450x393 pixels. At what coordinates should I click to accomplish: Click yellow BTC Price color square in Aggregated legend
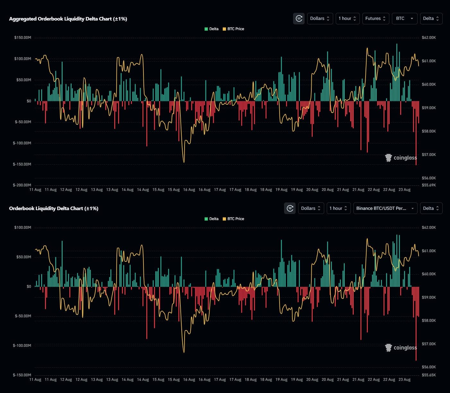224,29
